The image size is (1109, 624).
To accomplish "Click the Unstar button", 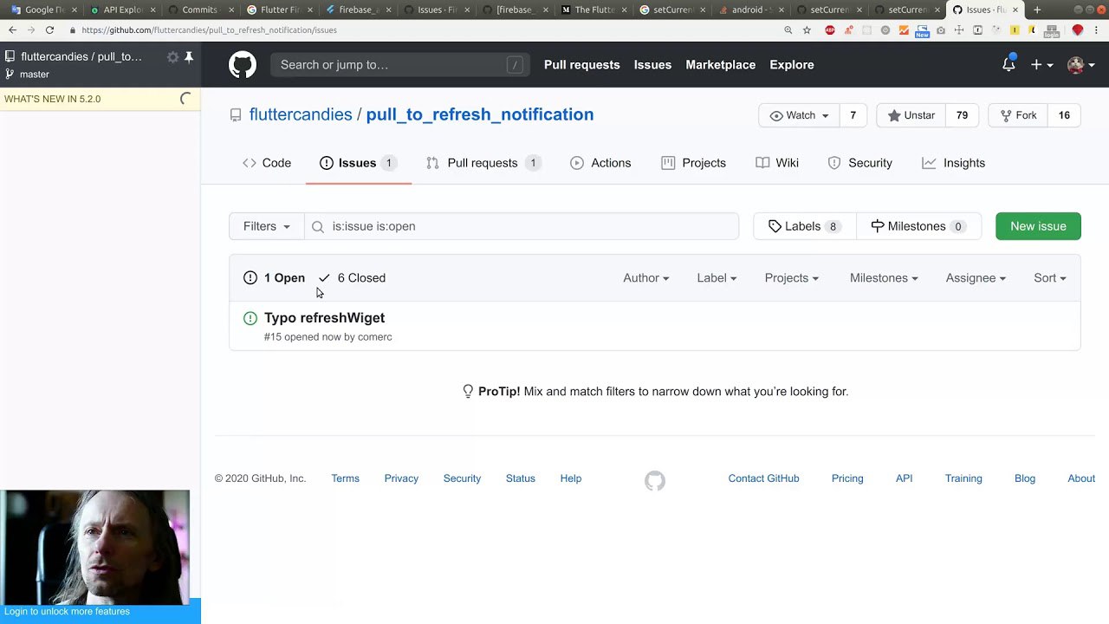I will (911, 115).
